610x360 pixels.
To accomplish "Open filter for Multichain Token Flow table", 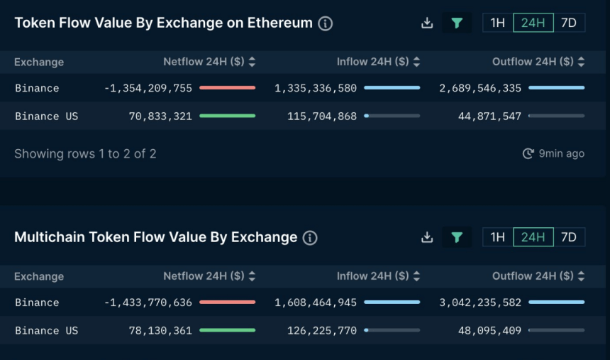I will click(457, 237).
